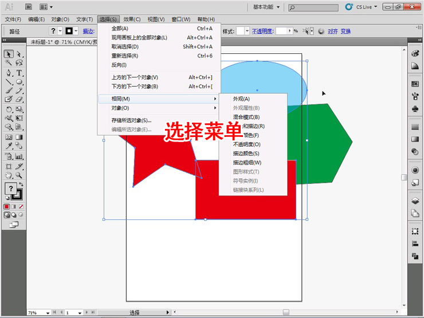The image size is (424, 318).
Task: Click the 对齐 link in control bar
Action: click(333, 31)
